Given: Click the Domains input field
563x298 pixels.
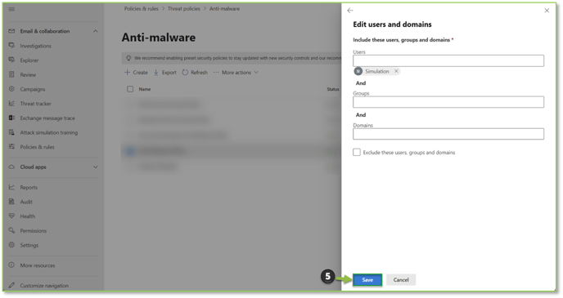Looking at the screenshot, I should 448,134.
